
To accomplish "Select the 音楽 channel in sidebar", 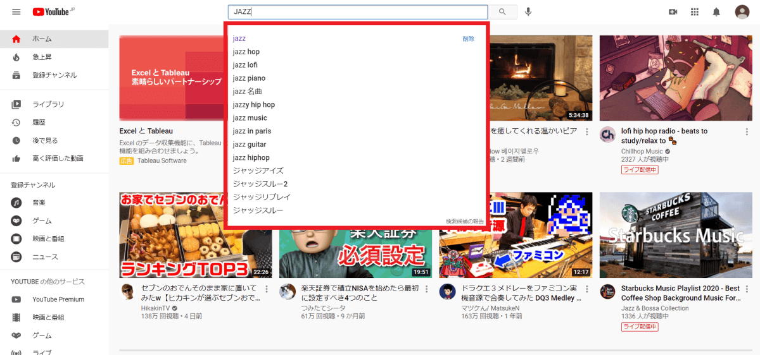I will coord(54,203).
